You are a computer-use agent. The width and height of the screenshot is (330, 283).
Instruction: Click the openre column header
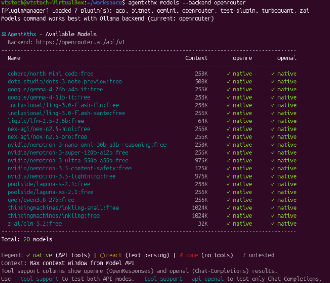coord(242,58)
